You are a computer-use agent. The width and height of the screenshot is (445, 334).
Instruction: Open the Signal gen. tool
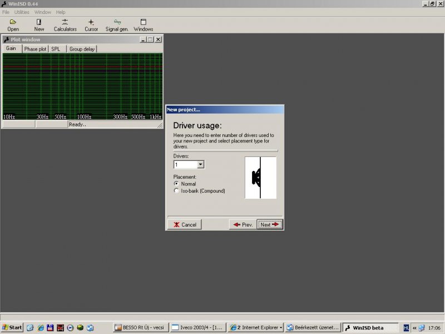coord(117,25)
